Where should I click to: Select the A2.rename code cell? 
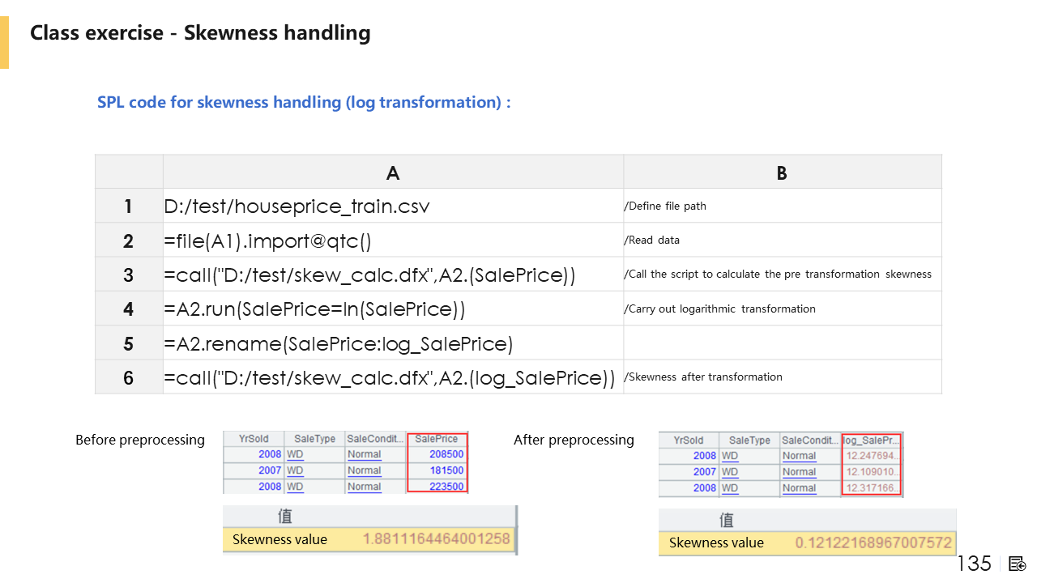pos(339,344)
